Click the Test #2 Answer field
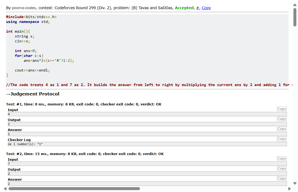 tap(147, 184)
